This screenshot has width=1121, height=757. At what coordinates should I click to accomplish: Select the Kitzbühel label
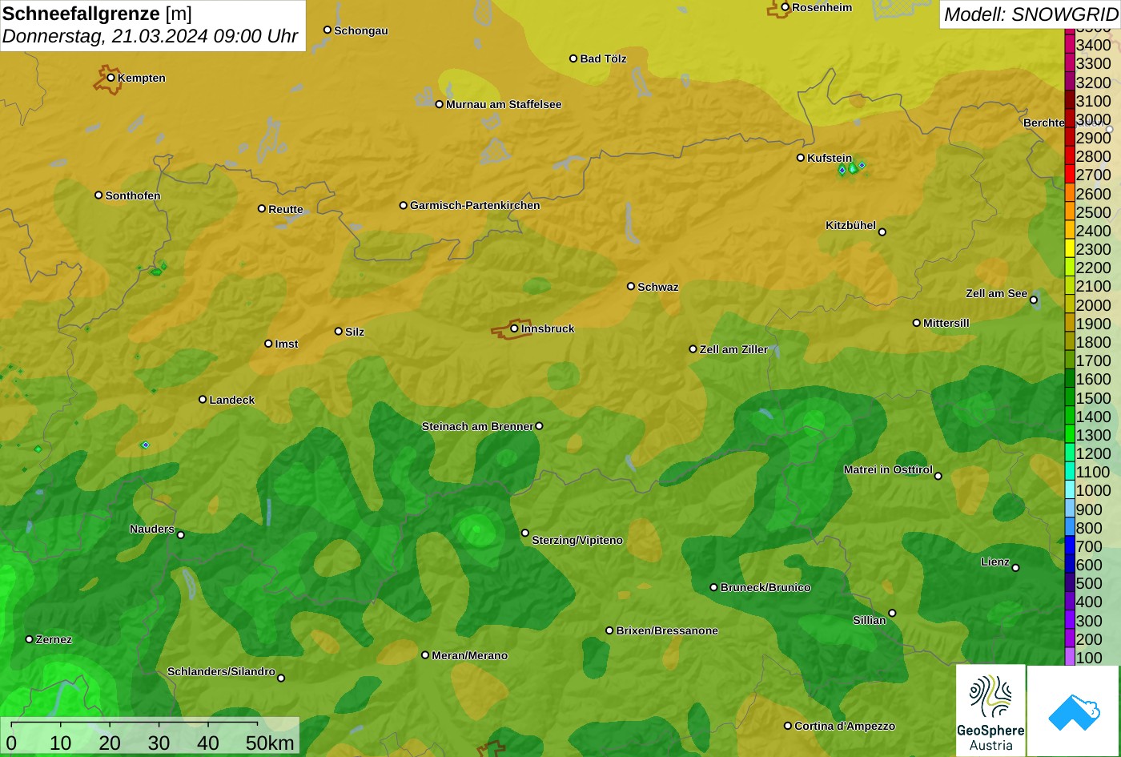851,225
